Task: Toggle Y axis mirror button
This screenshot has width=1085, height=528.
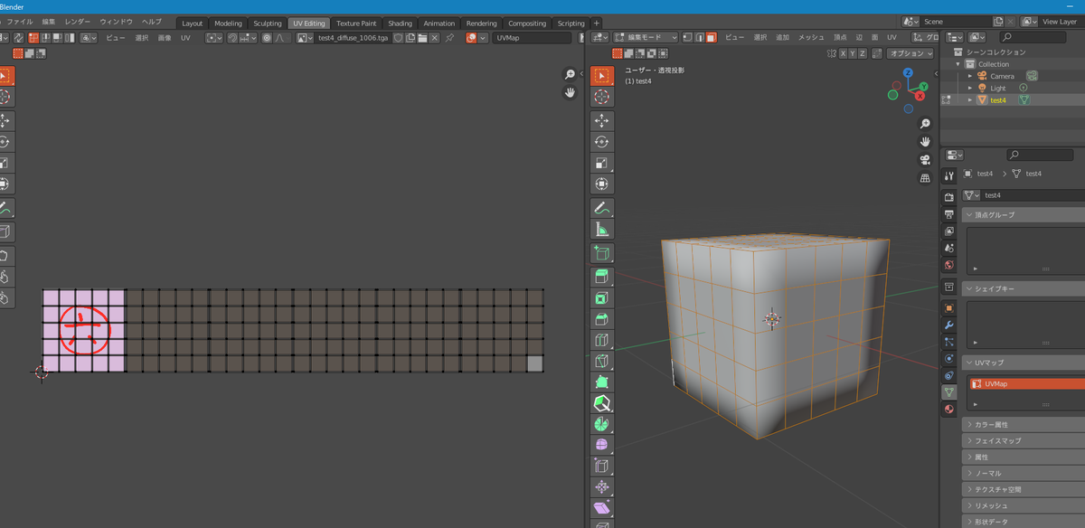Action: pos(853,53)
